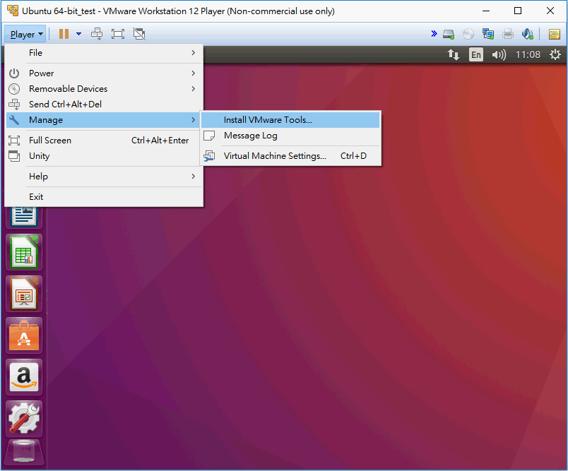Click the printer device icon
568x471 pixels.
pyautogui.click(x=508, y=34)
